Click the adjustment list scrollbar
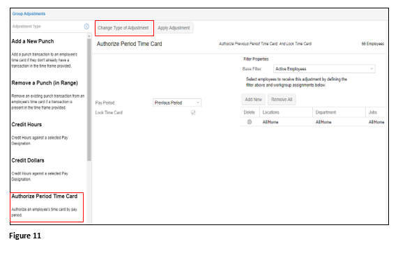The height and width of the screenshot is (253, 405). [89, 100]
